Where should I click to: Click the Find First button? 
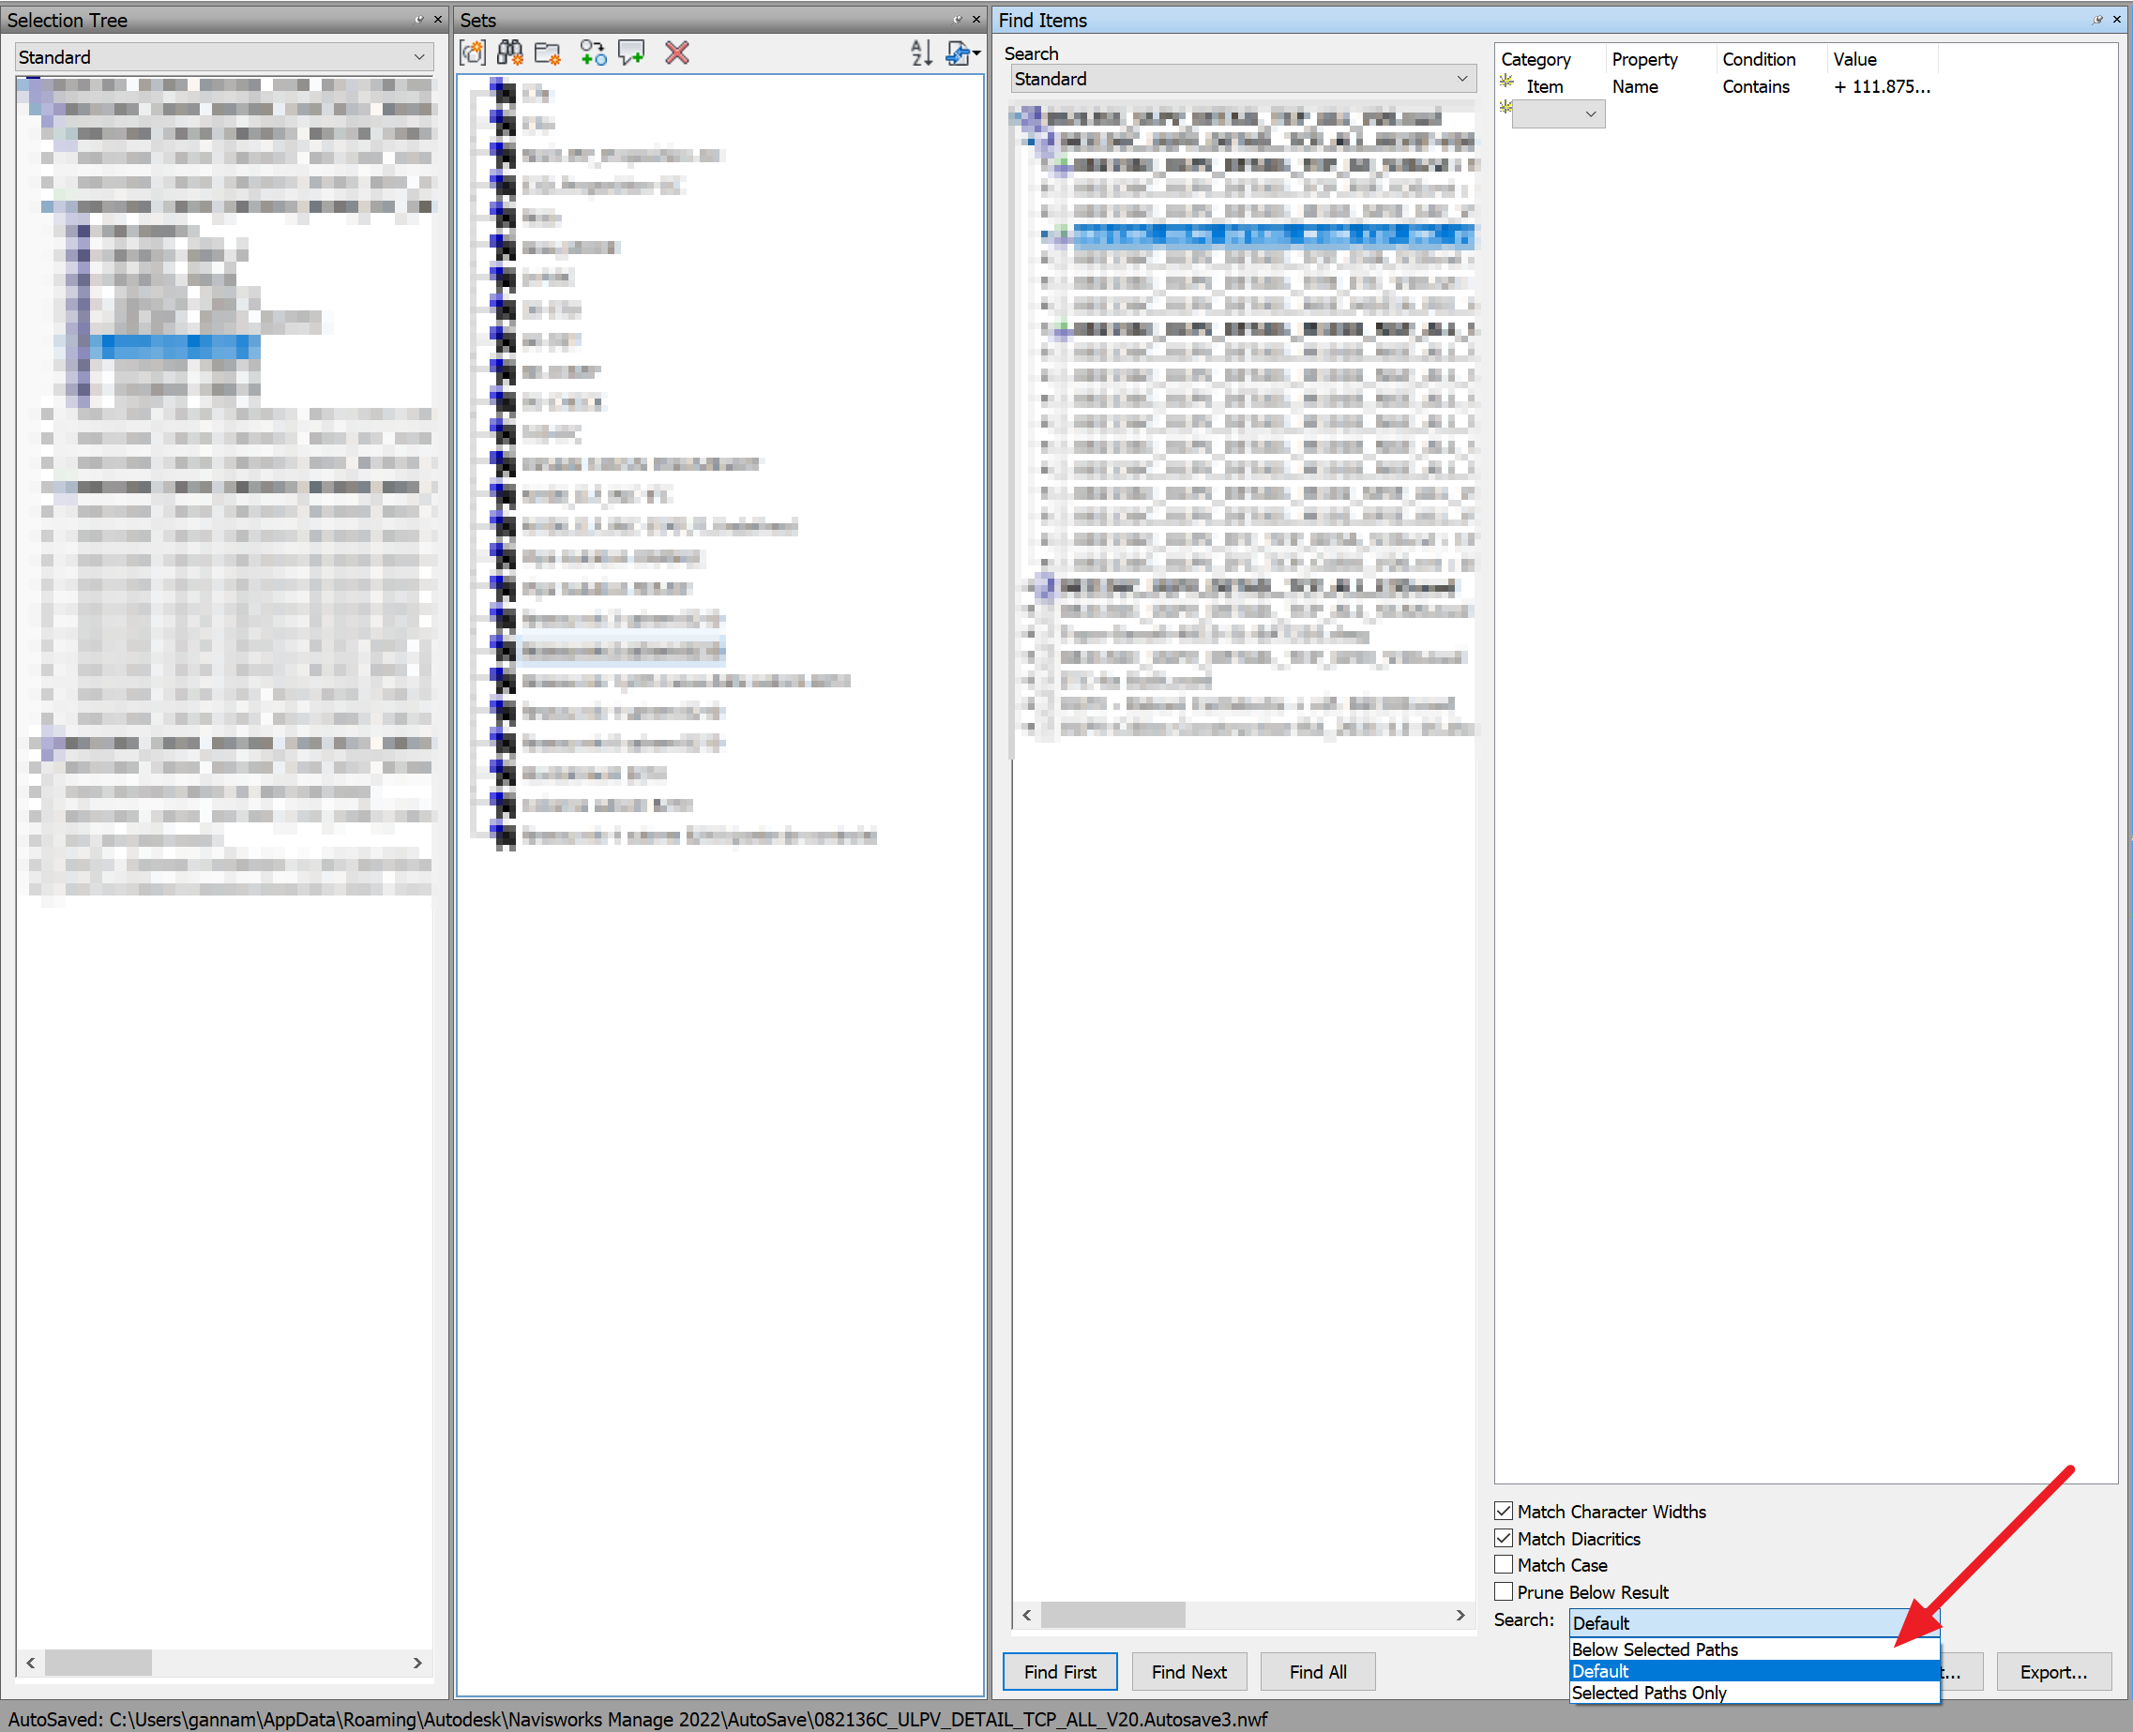tap(1059, 1671)
